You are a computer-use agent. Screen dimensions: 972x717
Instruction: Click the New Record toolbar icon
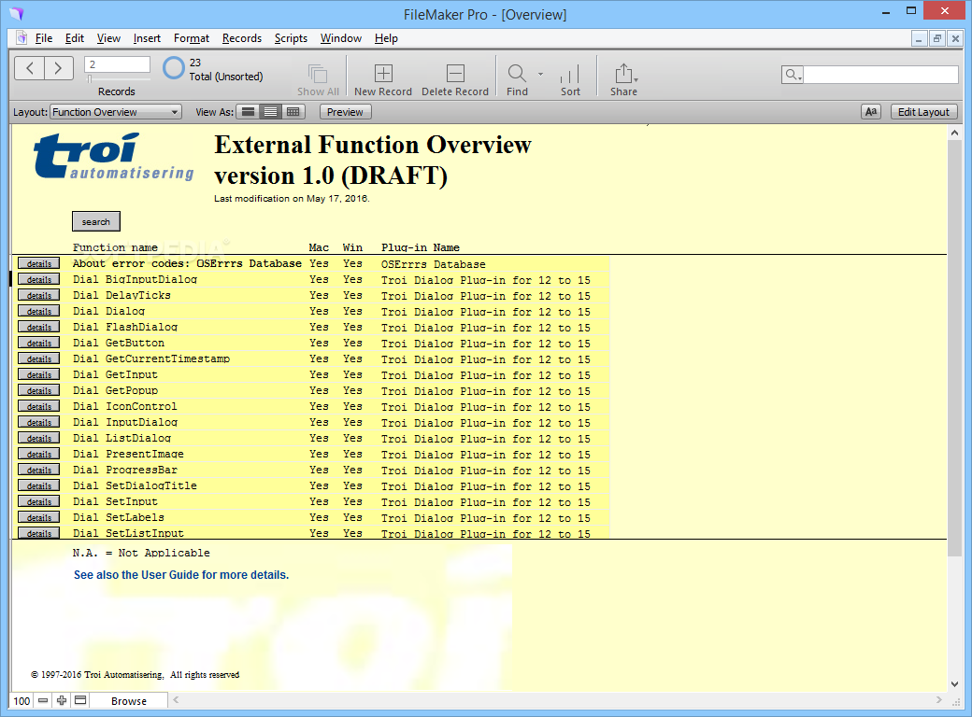[x=383, y=73]
